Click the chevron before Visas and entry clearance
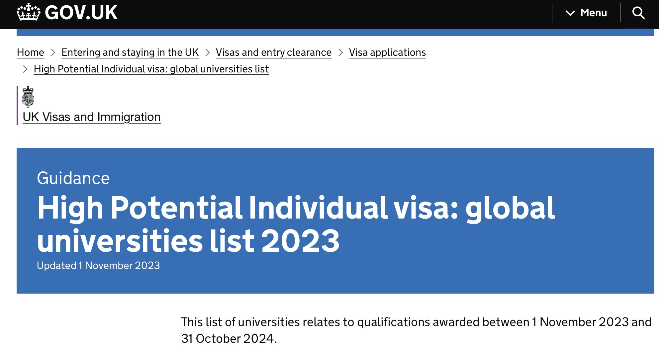659x364 pixels. coord(208,52)
